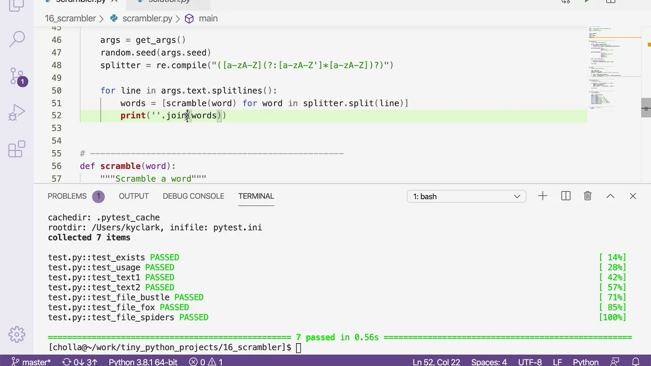Open errors and warnings status indicator
651x366 pixels.
pyautogui.click(x=206, y=362)
